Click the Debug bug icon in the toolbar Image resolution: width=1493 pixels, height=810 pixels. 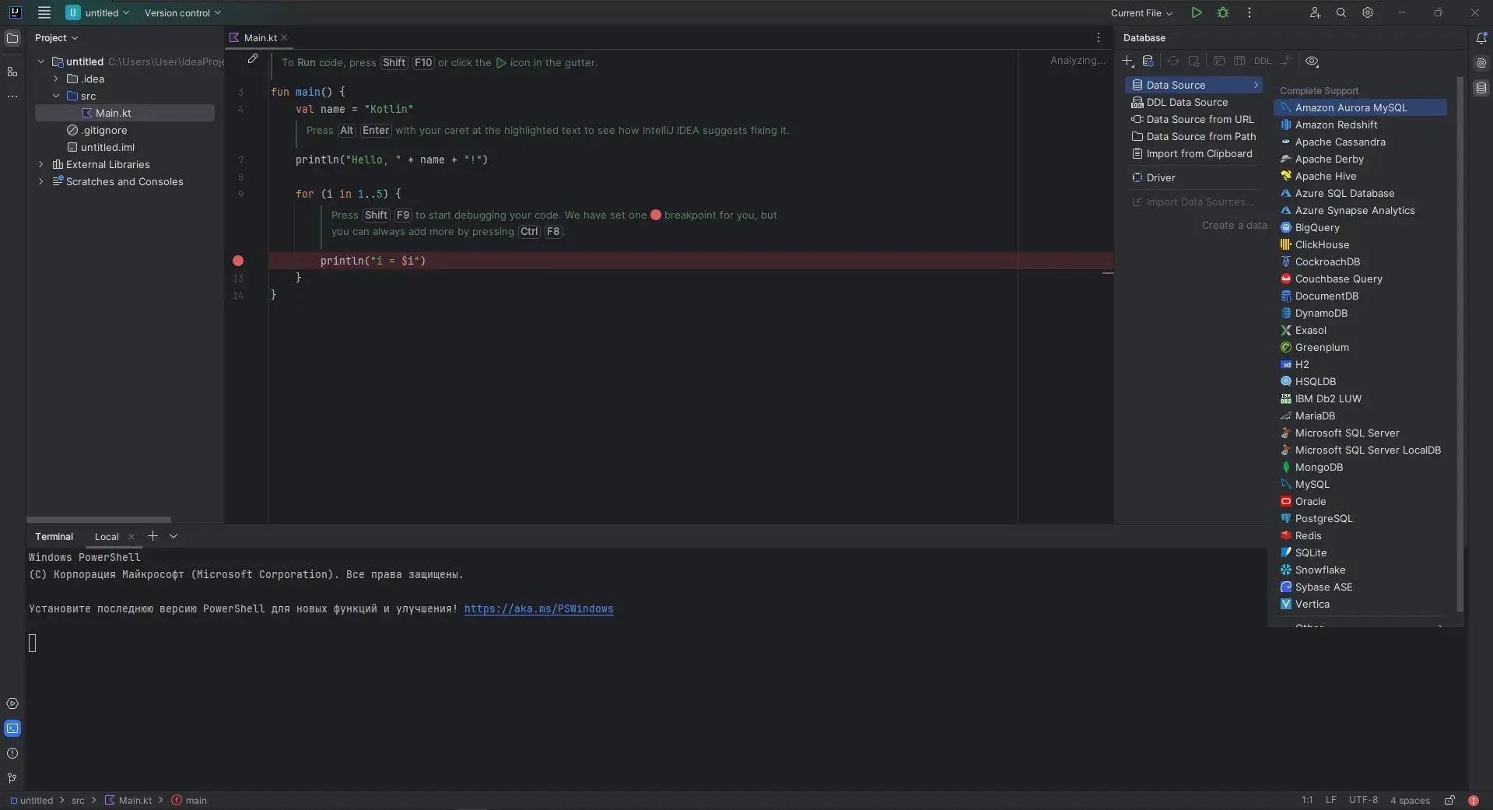point(1223,12)
